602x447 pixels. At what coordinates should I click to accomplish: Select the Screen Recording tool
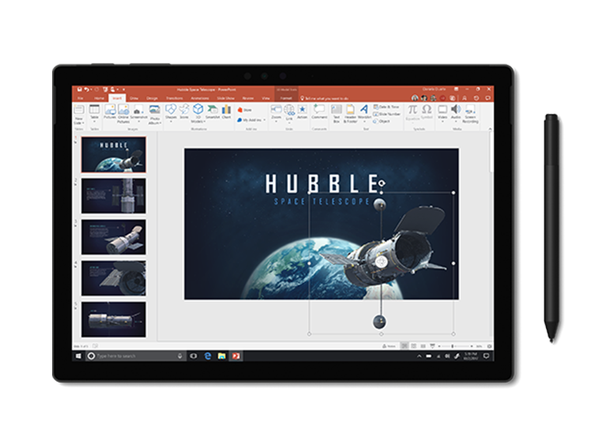pyautogui.click(x=471, y=112)
